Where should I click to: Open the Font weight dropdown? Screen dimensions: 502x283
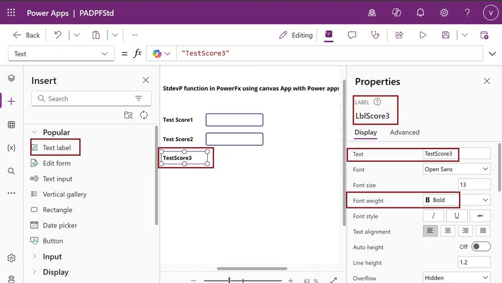click(x=457, y=200)
